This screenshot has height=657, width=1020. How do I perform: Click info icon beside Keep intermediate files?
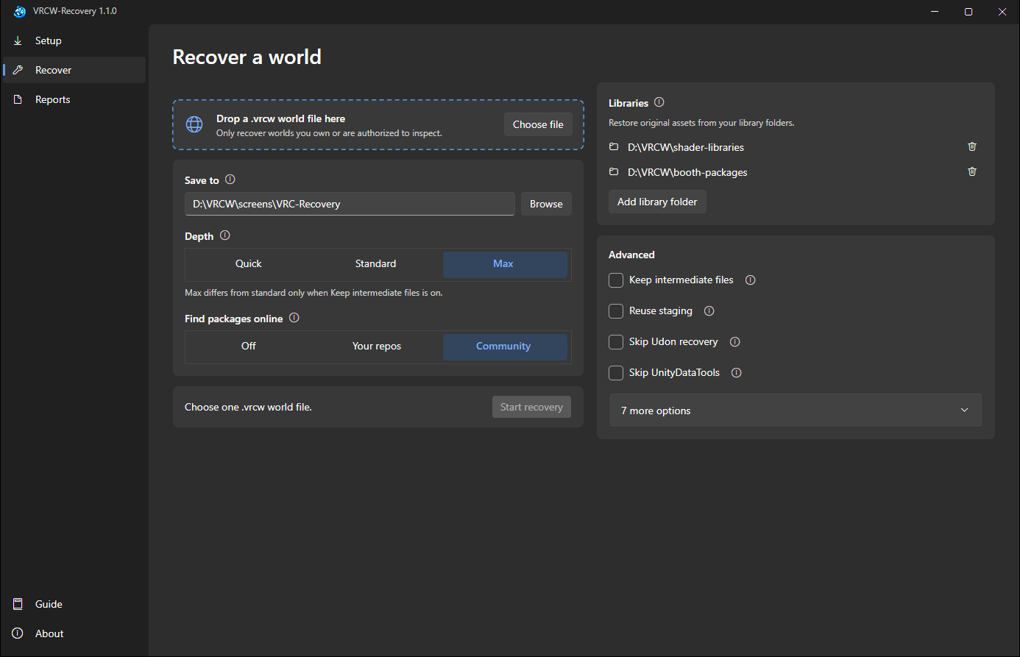tap(751, 280)
